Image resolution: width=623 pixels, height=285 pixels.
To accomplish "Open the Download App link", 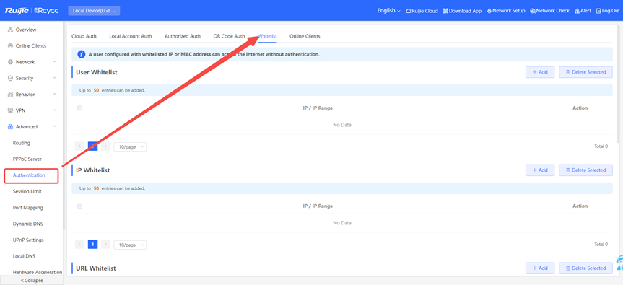I will (x=463, y=11).
